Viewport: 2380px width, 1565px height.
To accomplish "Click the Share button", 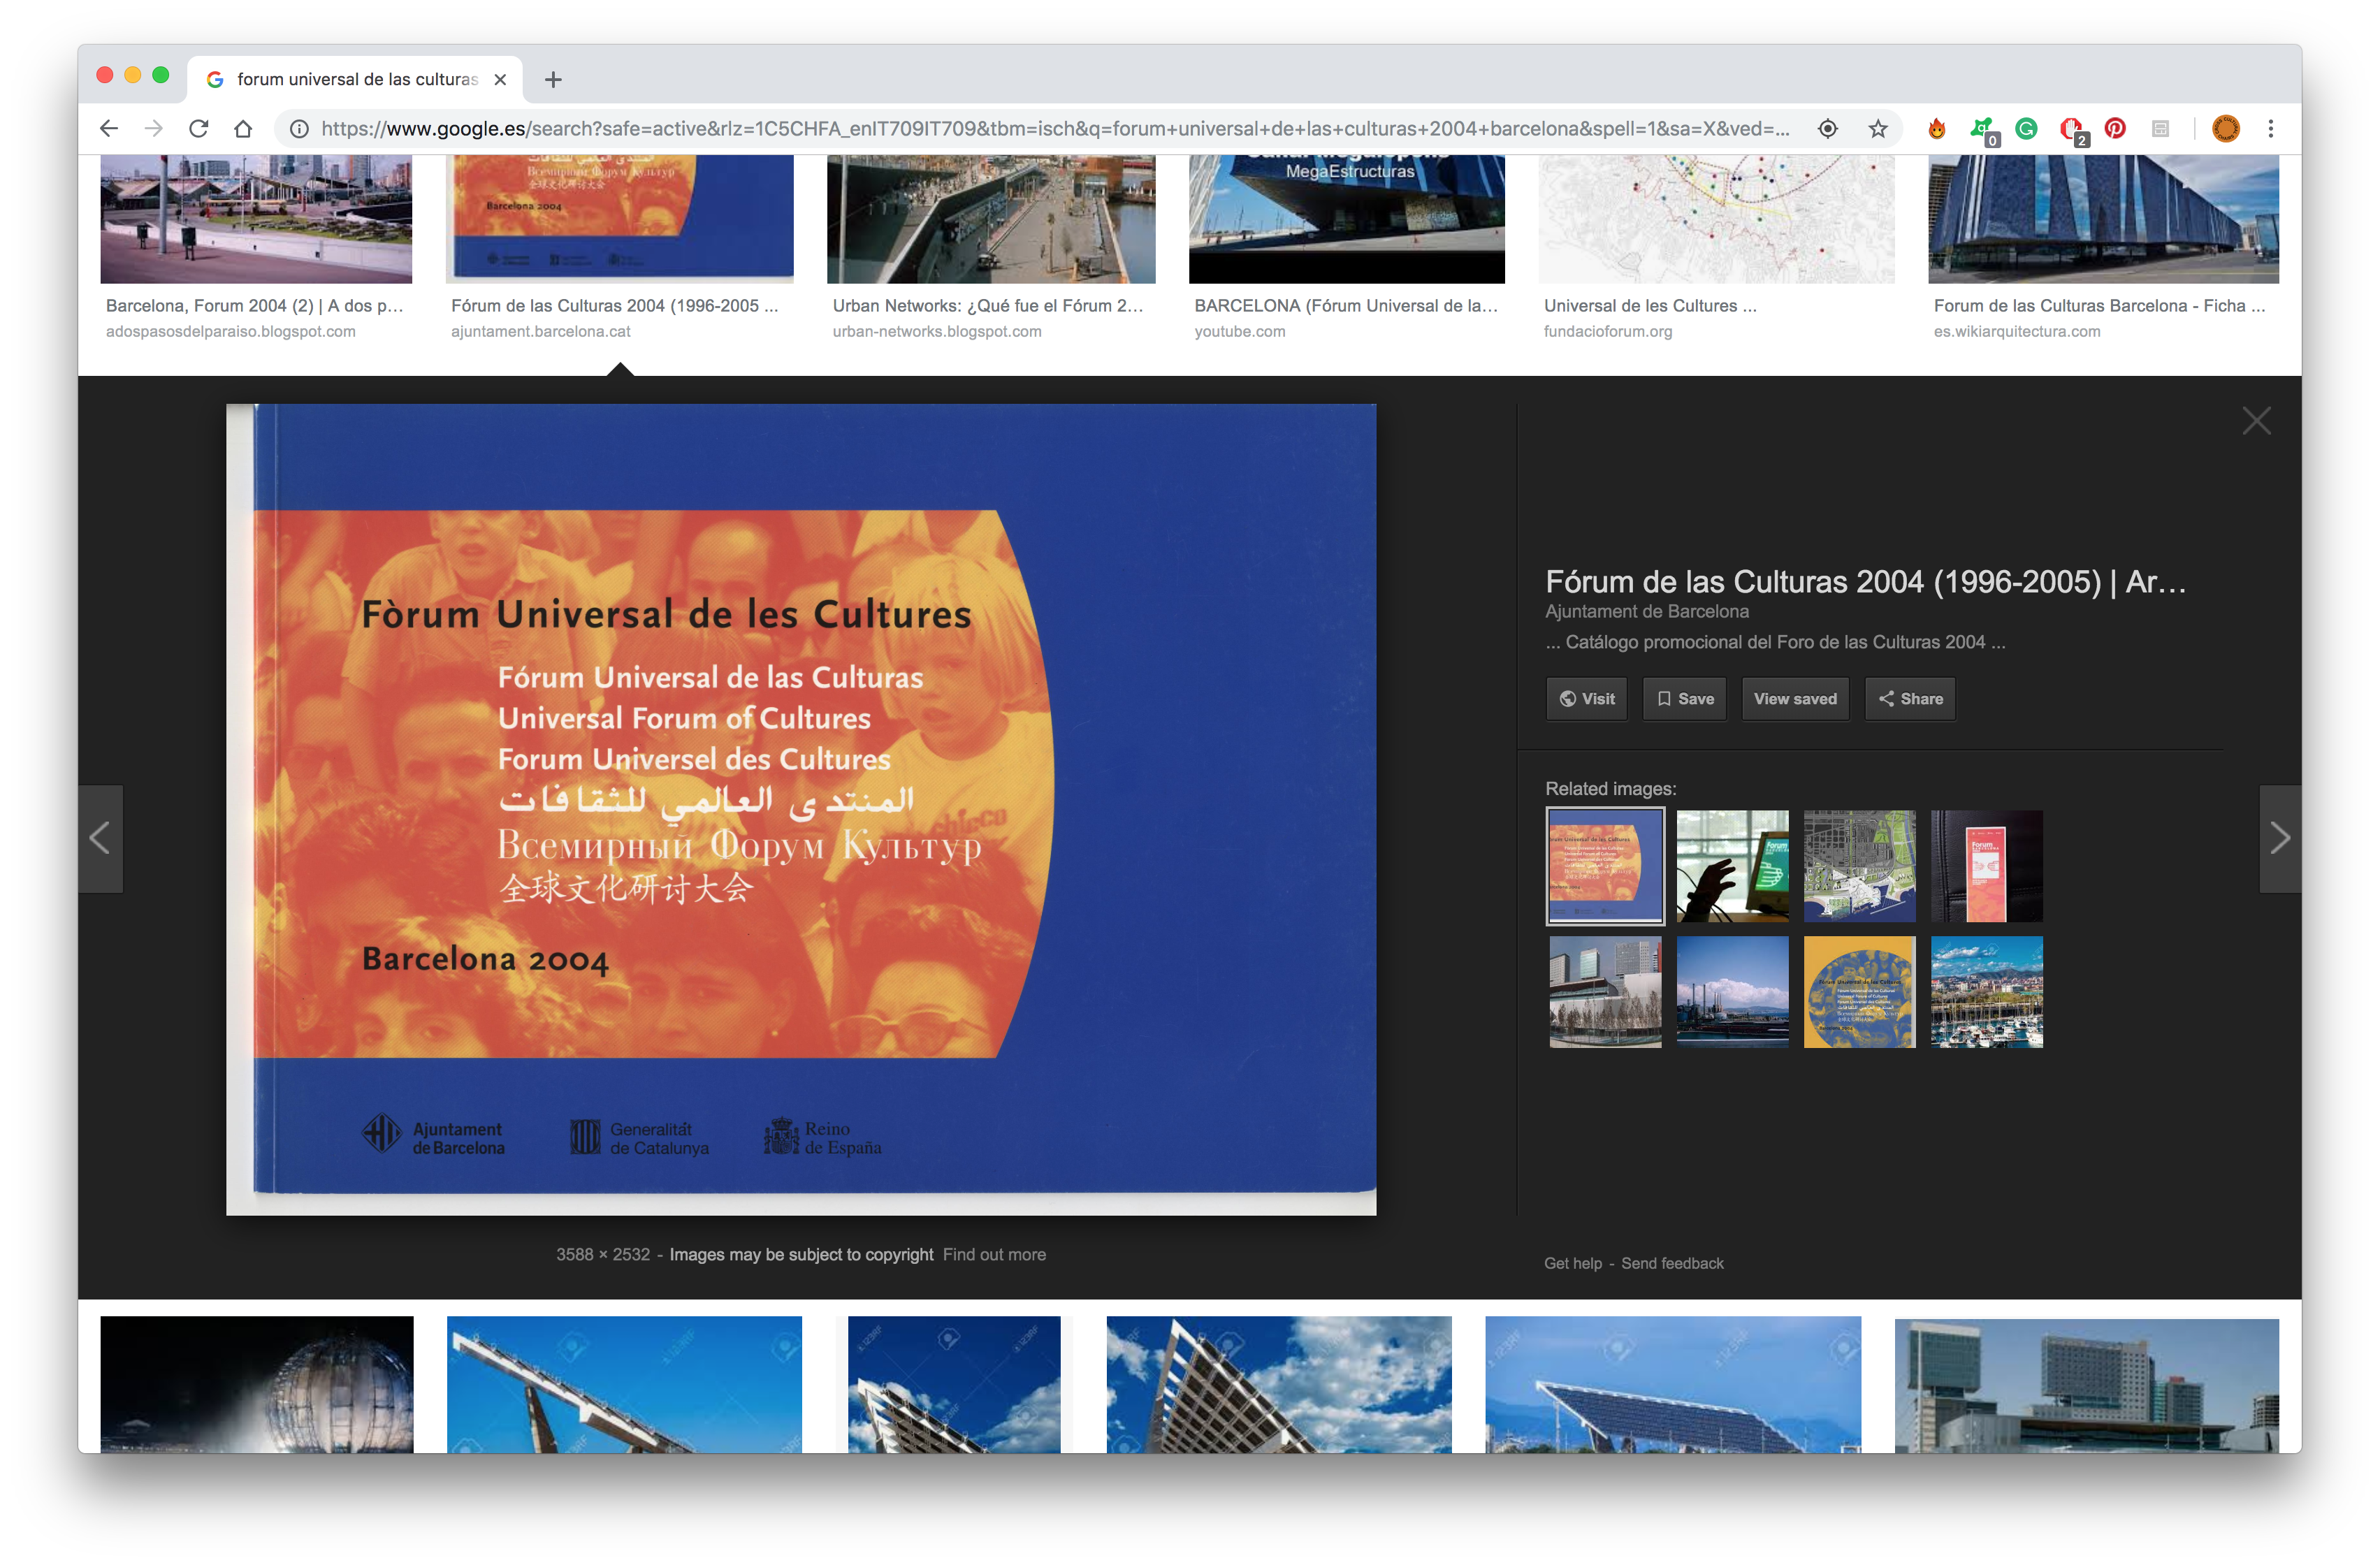I will [x=1909, y=699].
